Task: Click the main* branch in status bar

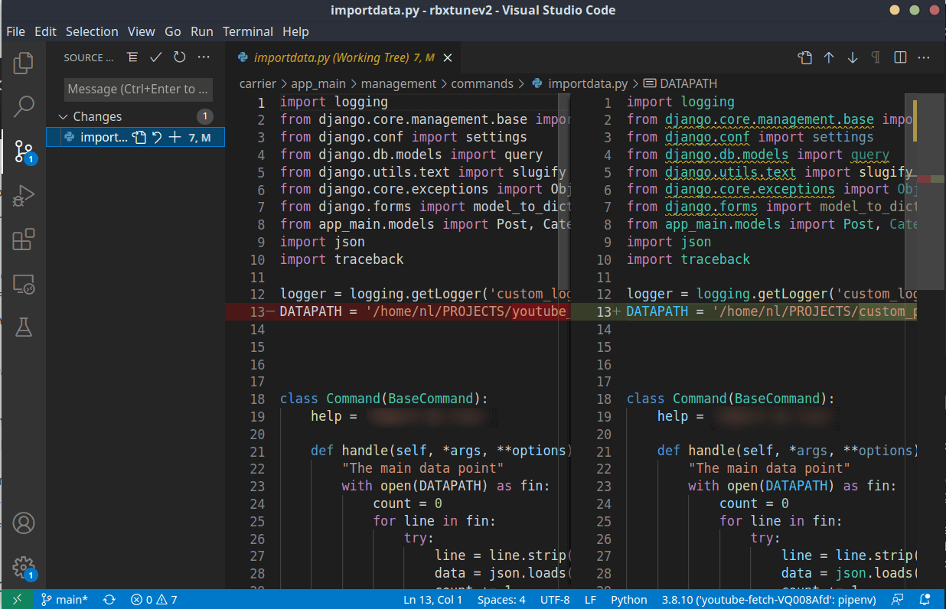Action: (64, 599)
